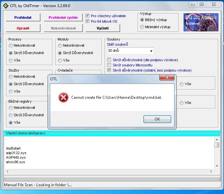The image size is (224, 194).
Task: Select Minimální výstup radio option
Action: pyautogui.click(x=142, y=27)
